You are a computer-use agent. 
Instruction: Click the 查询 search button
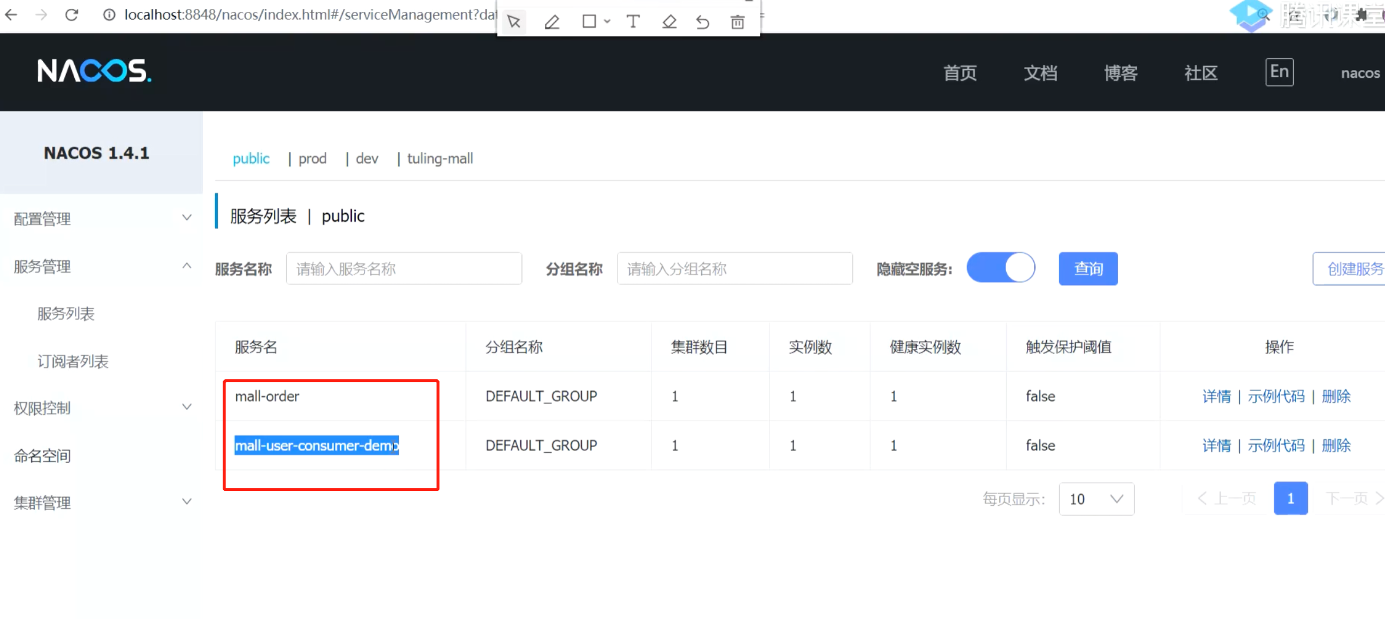tap(1088, 269)
